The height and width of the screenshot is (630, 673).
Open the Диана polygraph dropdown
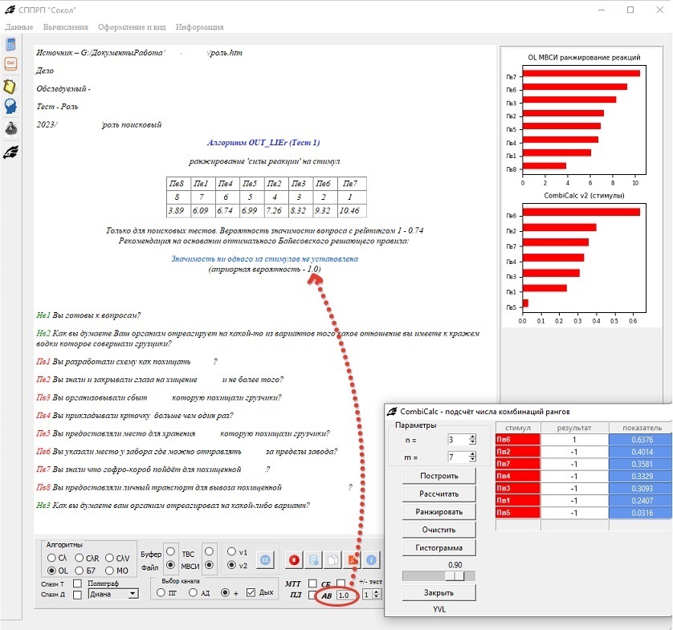tap(133, 595)
